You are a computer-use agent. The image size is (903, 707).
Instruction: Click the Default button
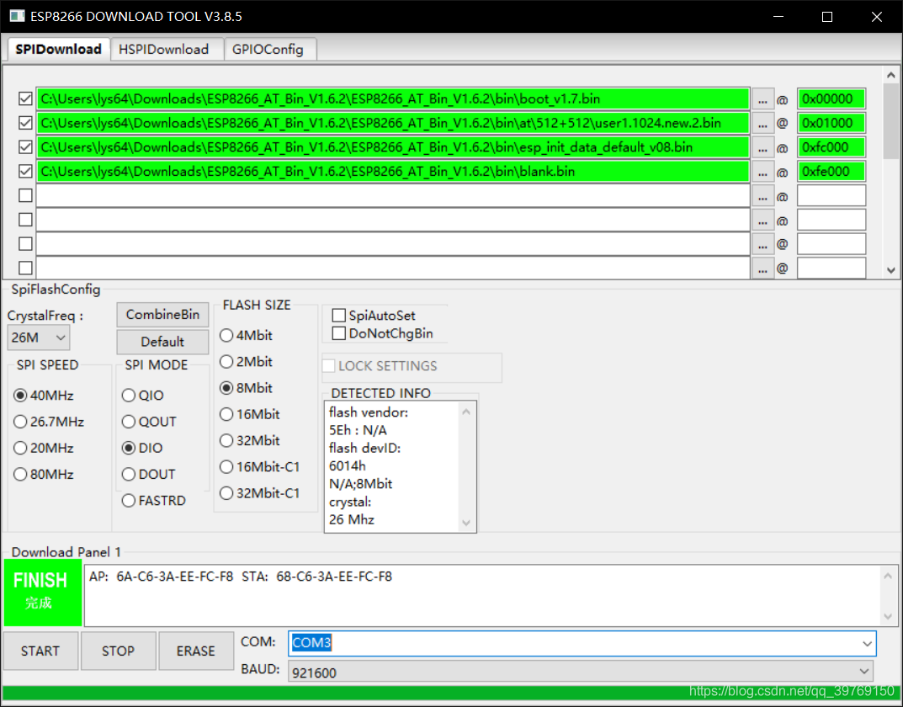tap(162, 342)
